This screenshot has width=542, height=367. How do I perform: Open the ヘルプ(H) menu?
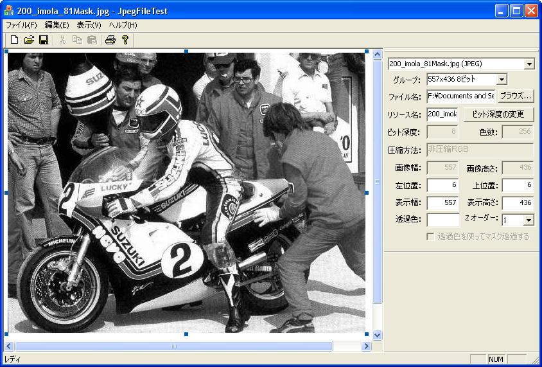pyautogui.click(x=123, y=25)
